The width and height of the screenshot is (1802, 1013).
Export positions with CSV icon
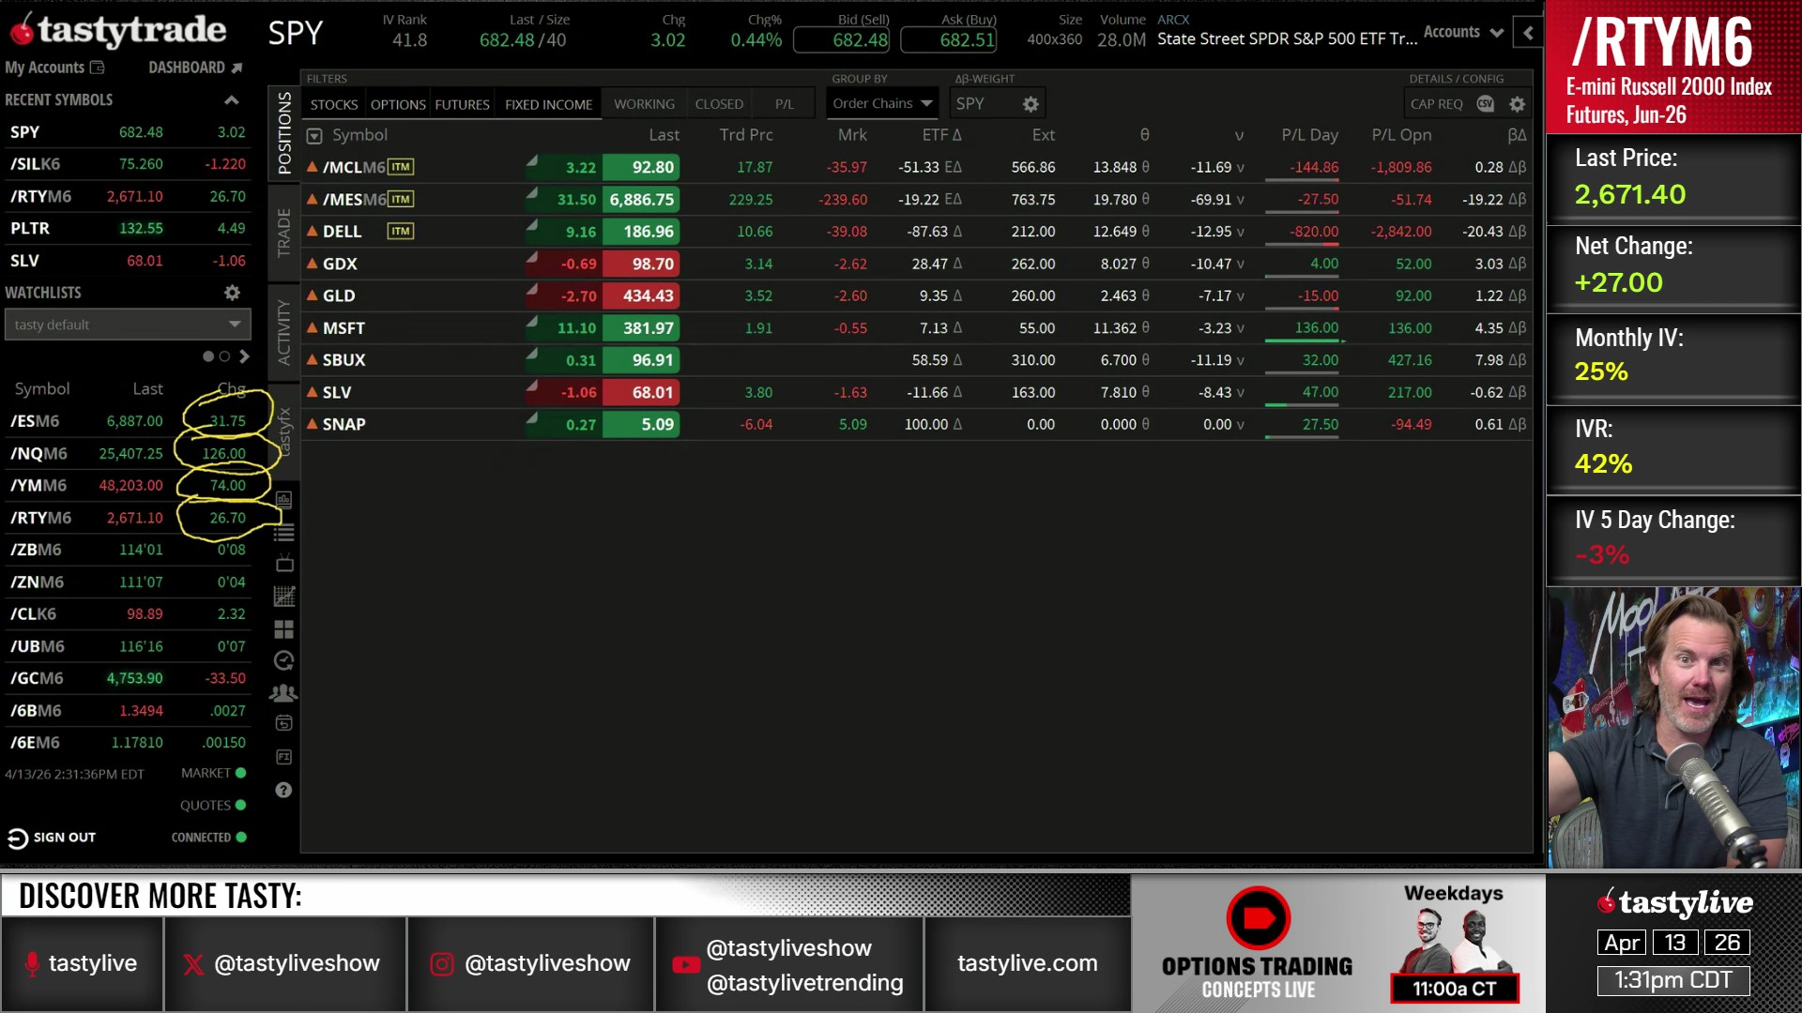coord(1485,104)
